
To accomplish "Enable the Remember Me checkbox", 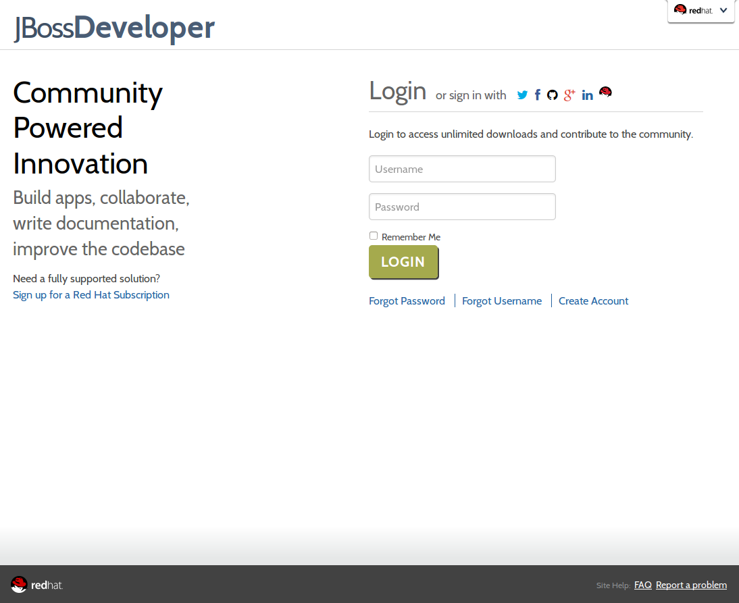I will point(374,236).
